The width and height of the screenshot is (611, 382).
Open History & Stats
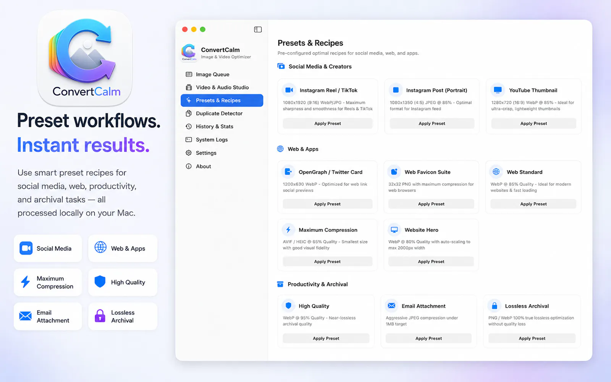point(222,126)
